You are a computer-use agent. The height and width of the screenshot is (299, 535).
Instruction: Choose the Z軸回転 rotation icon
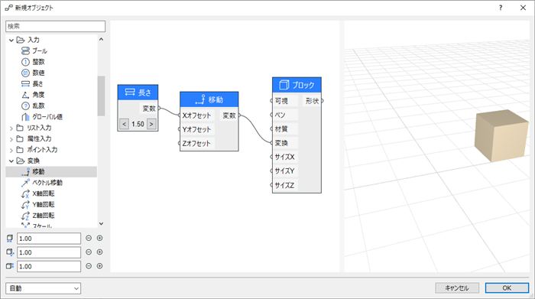pyautogui.click(x=25, y=216)
